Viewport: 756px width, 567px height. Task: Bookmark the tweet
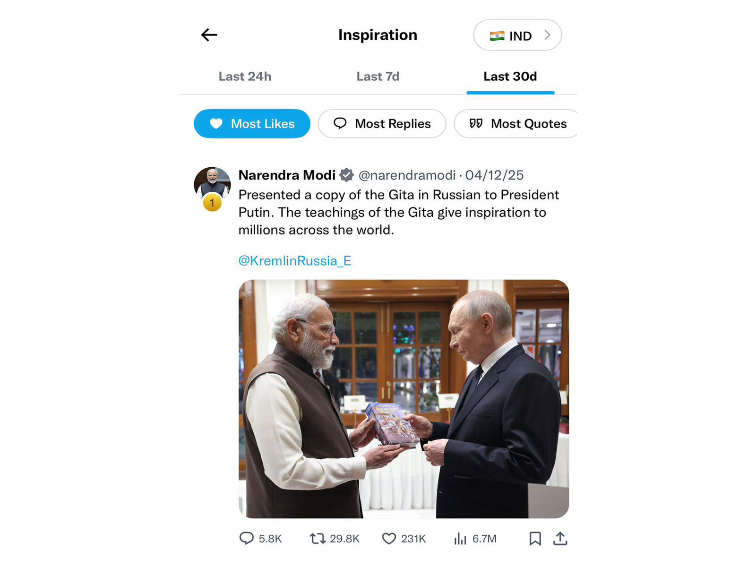535,538
